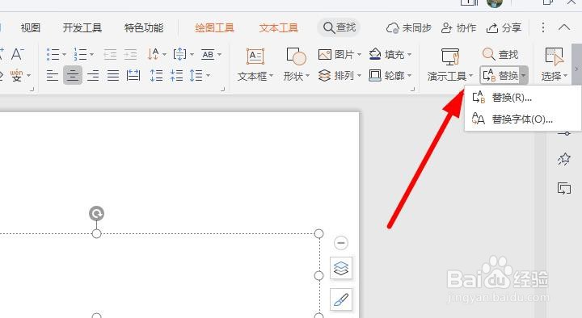582x318 pixels.
Task: Switch to the 绘图工具 tab
Action: coord(214,27)
